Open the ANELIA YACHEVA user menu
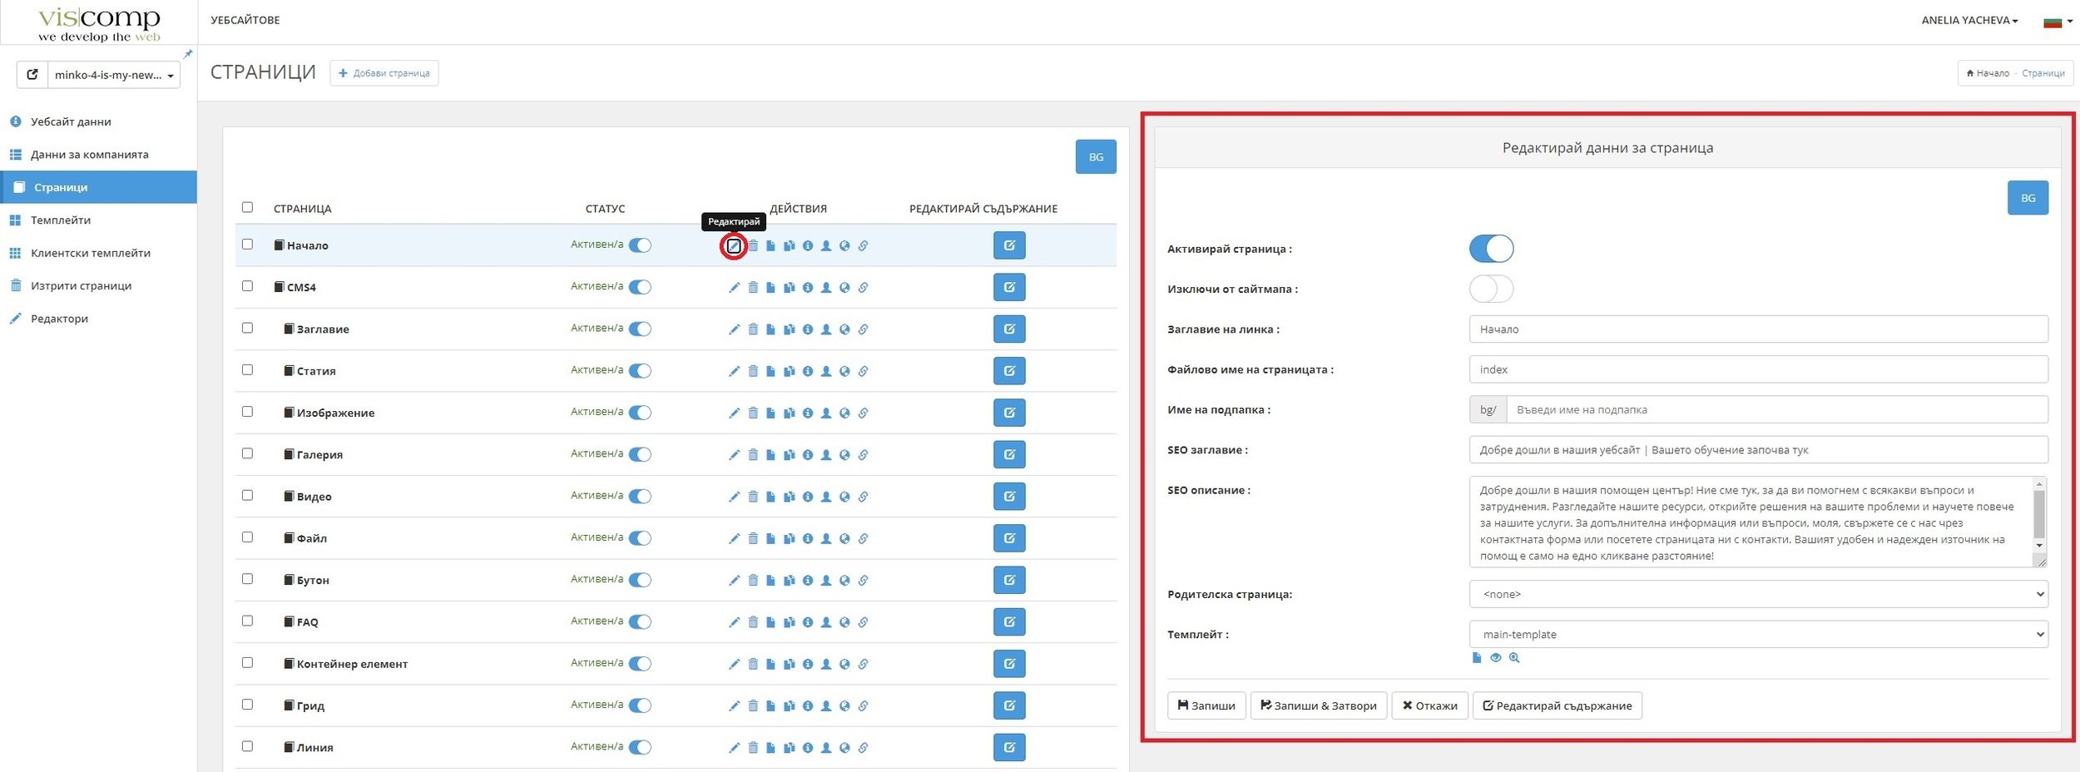This screenshot has height=772, width=2080. pyautogui.click(x=1969, y=21)
